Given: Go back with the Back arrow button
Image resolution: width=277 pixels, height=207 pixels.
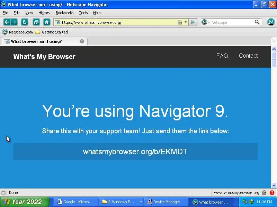Looking at the screenshot, I should 7,22.
